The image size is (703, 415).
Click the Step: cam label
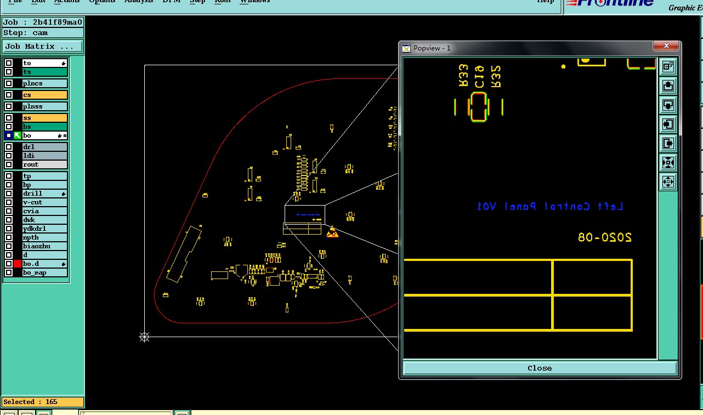[x=43, y=33]
